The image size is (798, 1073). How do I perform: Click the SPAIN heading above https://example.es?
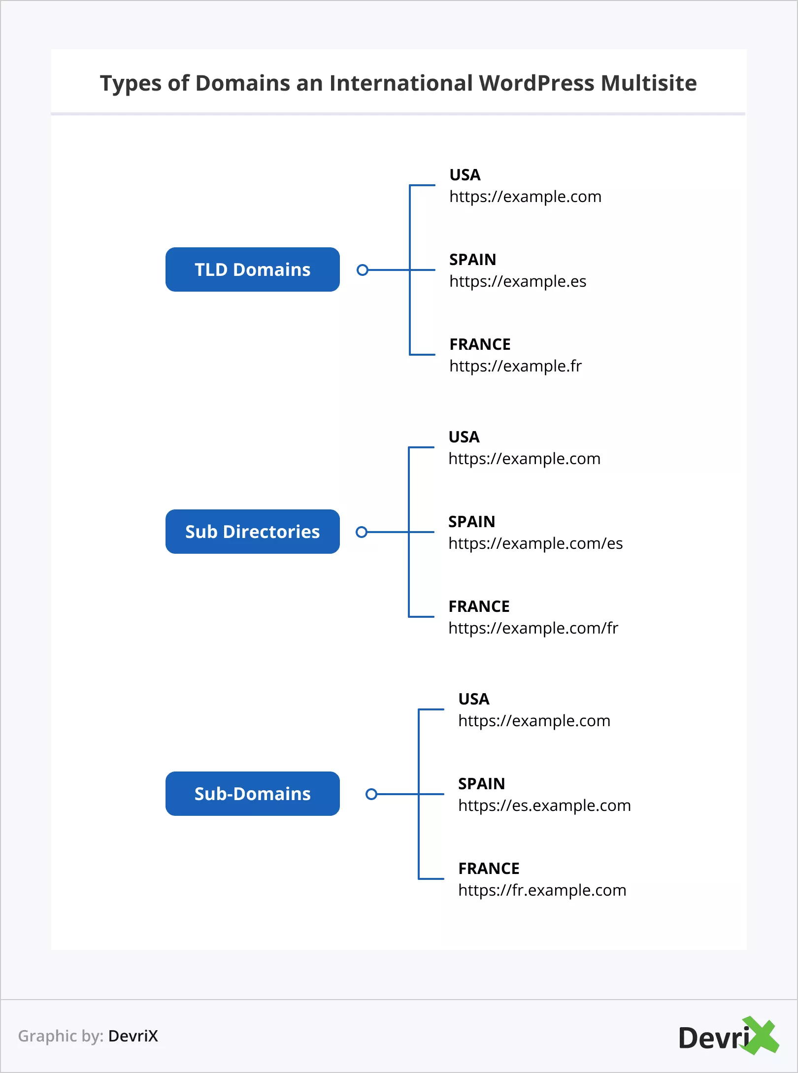coord(472,260)
